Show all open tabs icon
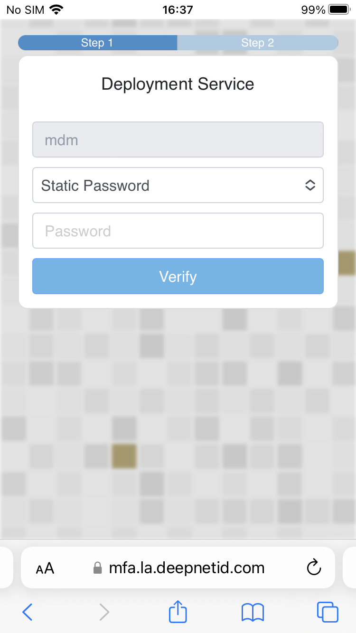The width and height of the screenshot is (356, 633). click(328, 612)
